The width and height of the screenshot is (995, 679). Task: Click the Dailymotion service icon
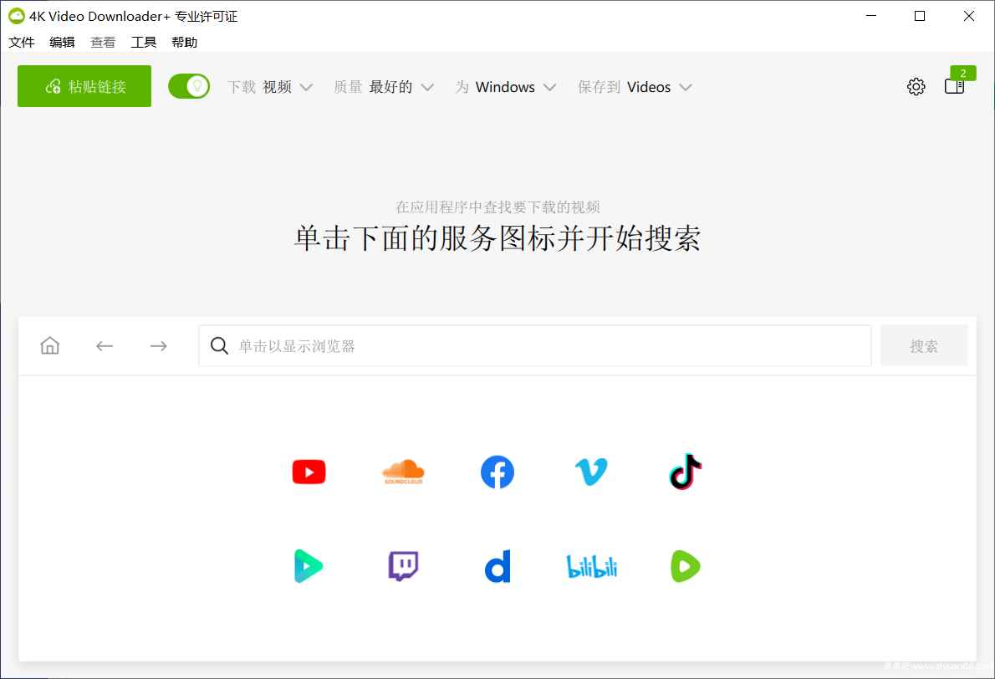click(x=497, y=565)
